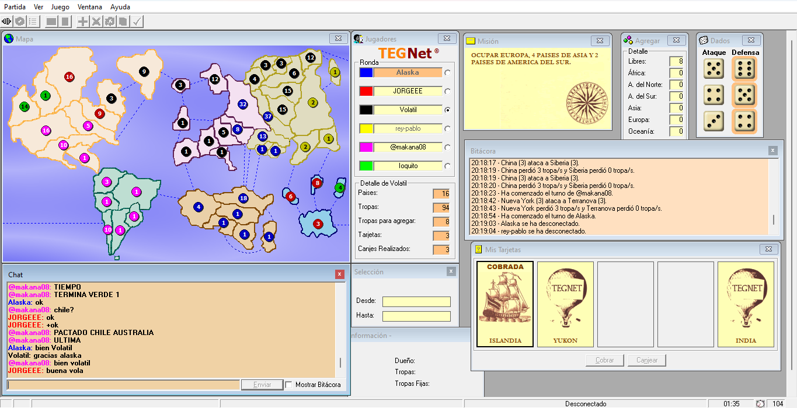Select the red 16-troop country on the map
Viewport: 797px width, 408px height.
[x=69, y=76]
